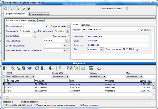Click the horizontal scrollbar thumb of patient table
Viewport: 158px width, 109px height.
pyautogui.click(x=7, y=98)
